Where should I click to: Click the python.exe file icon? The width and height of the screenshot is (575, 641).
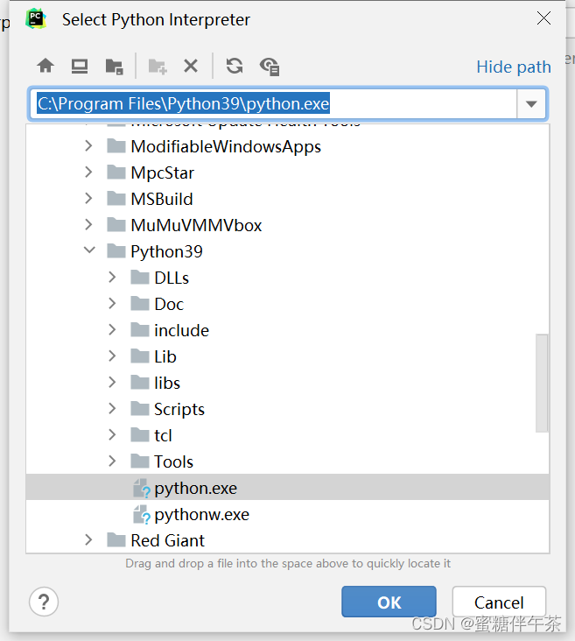click(x=142, y=488)
